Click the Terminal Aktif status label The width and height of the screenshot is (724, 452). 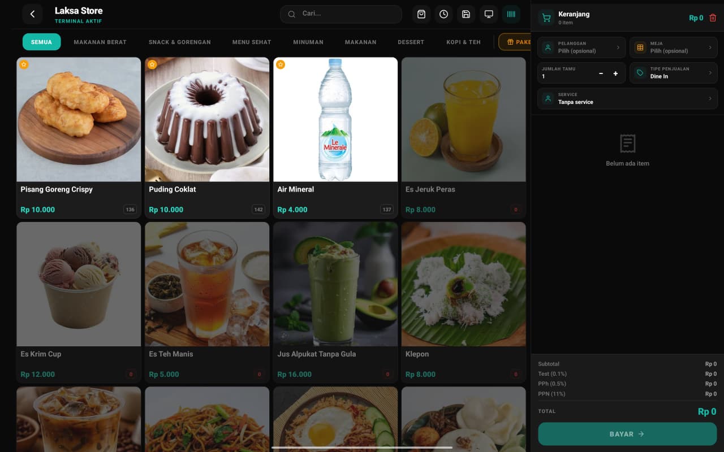coord(78,21)
